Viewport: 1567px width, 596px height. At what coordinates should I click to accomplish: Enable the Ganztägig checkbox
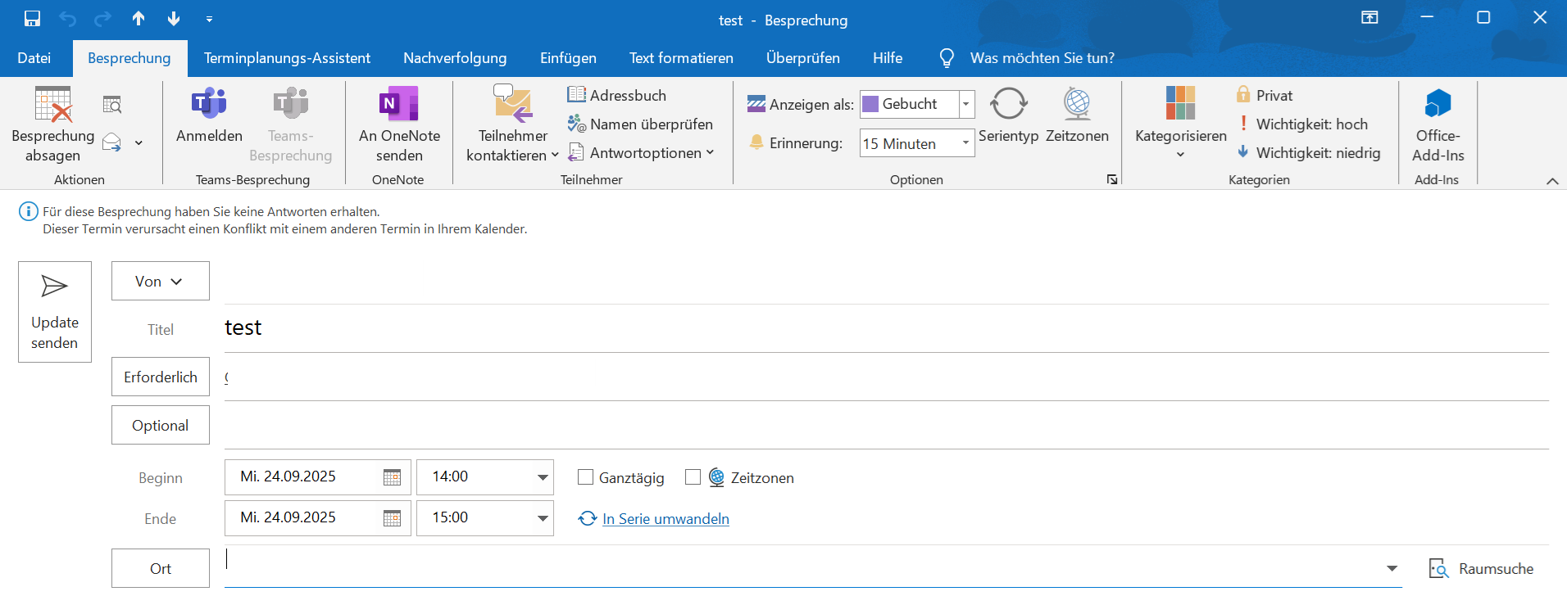coord(585,477)
